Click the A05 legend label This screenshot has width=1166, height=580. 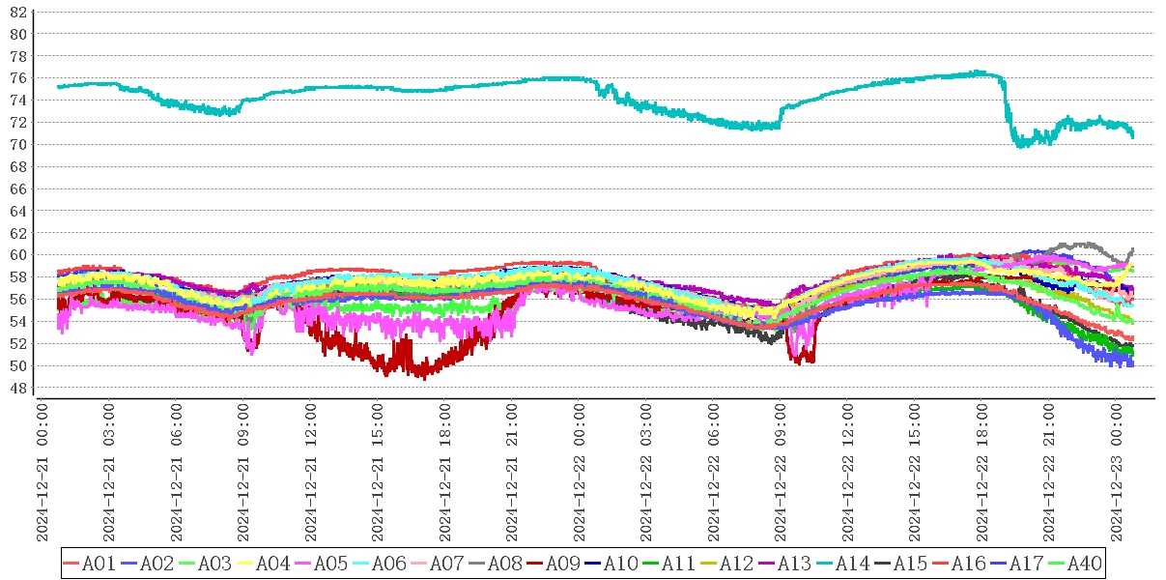click(x=329, y=564)
